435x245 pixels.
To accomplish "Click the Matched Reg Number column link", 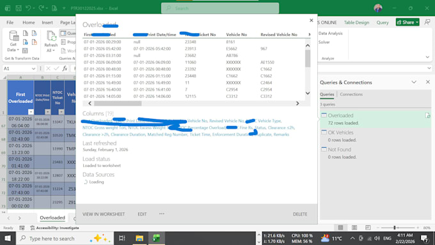I will pyautogui.click(x=168, y=134).
